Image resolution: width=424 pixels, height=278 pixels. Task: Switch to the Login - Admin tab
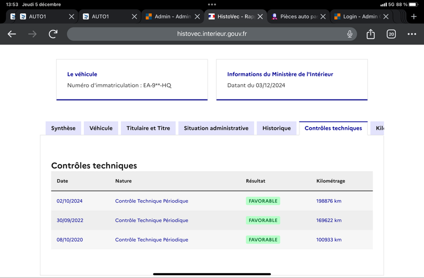(361, 16)
